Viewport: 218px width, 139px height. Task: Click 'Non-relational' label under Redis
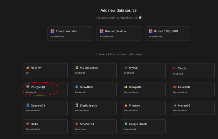33,129
